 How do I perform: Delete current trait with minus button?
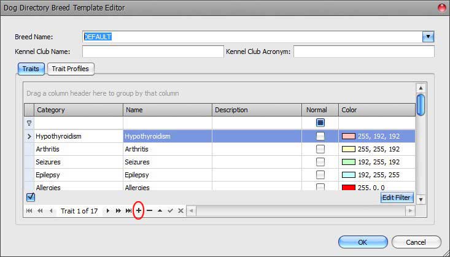[149, 211]
